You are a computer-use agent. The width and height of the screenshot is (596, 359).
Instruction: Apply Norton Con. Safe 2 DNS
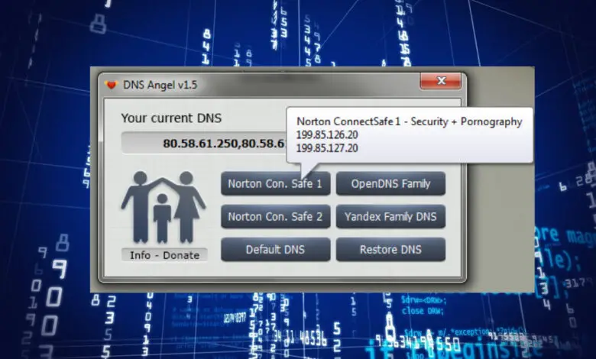point(275,216)
